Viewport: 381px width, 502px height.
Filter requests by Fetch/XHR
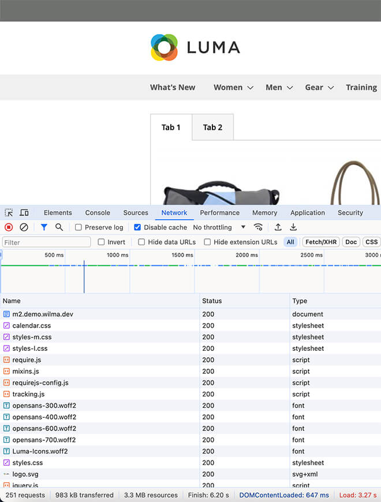[320, 242]
